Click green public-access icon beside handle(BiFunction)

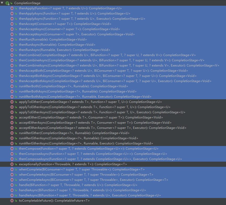click(x=16, y=185)
